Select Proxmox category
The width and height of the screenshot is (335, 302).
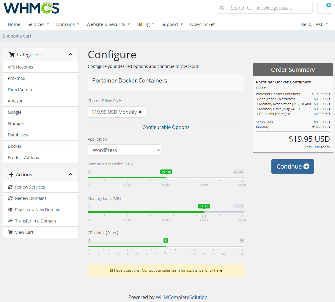point(41,78)
